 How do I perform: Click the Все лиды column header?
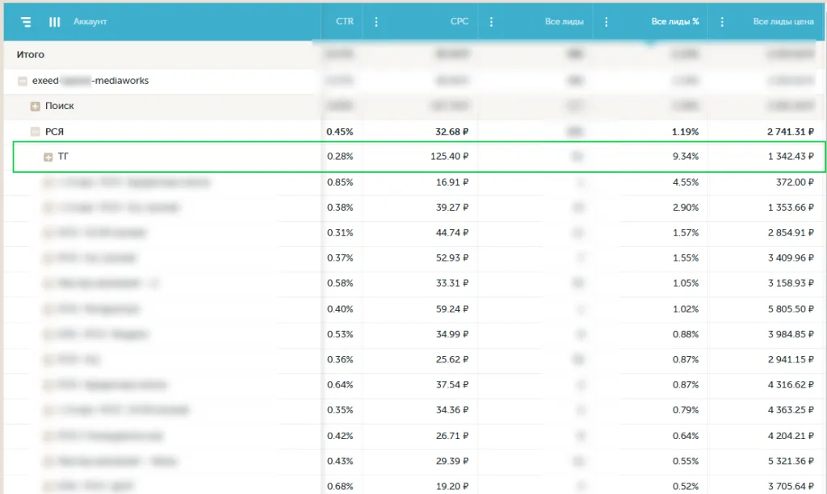[x=564, y=22]
